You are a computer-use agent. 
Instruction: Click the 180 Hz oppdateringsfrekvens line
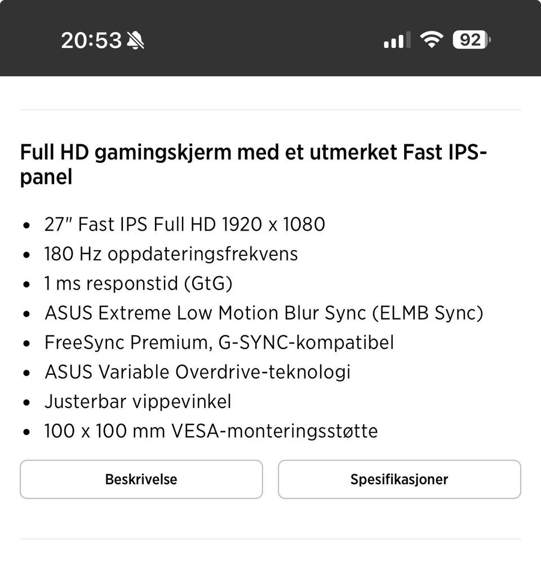[x=171, y=254]
